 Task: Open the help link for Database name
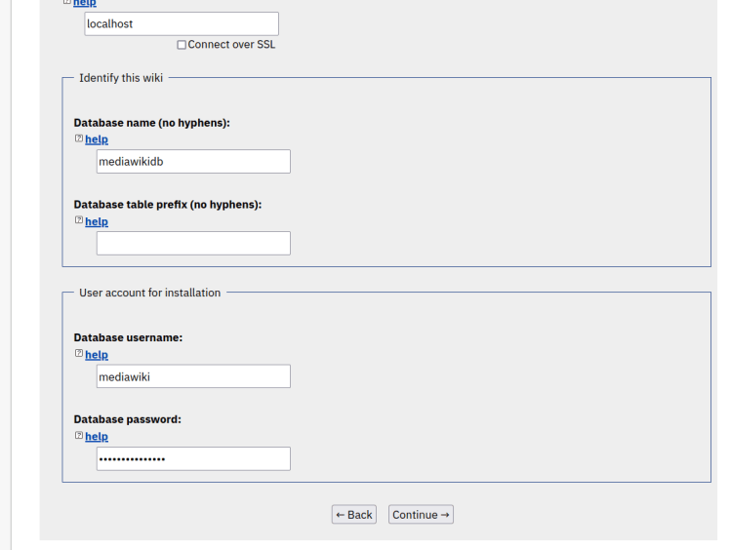(x=97, y=139)
